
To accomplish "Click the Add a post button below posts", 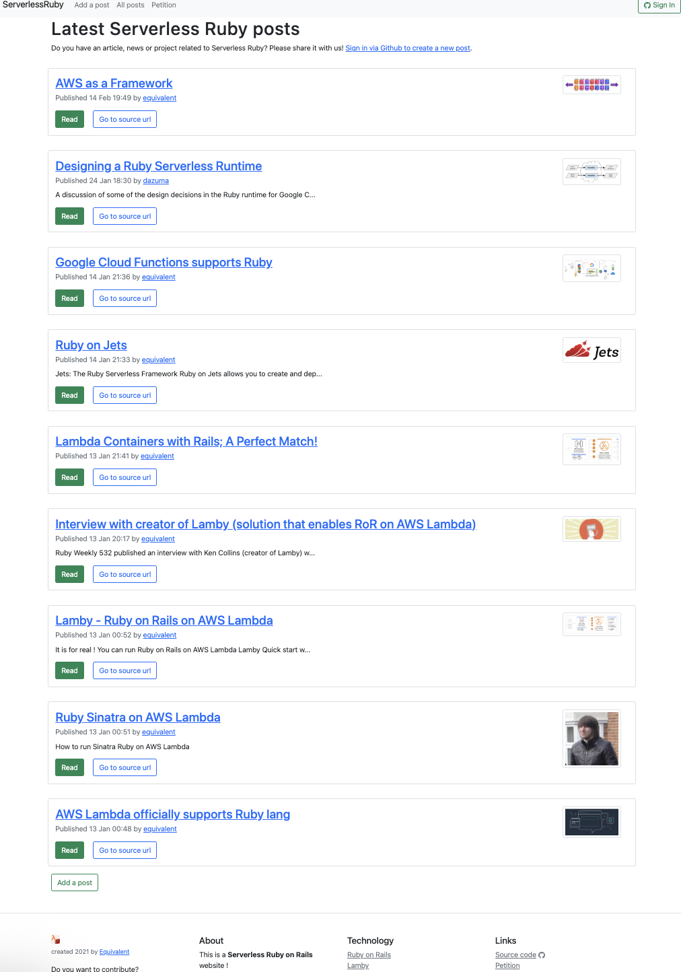I will [x=75, y=882].
